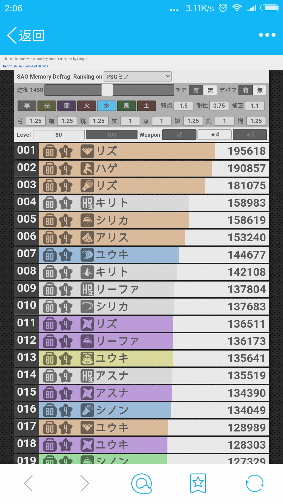Enable デバフ with the 有 button
Screen dimensions: 283x503
[x=246, y=90]
